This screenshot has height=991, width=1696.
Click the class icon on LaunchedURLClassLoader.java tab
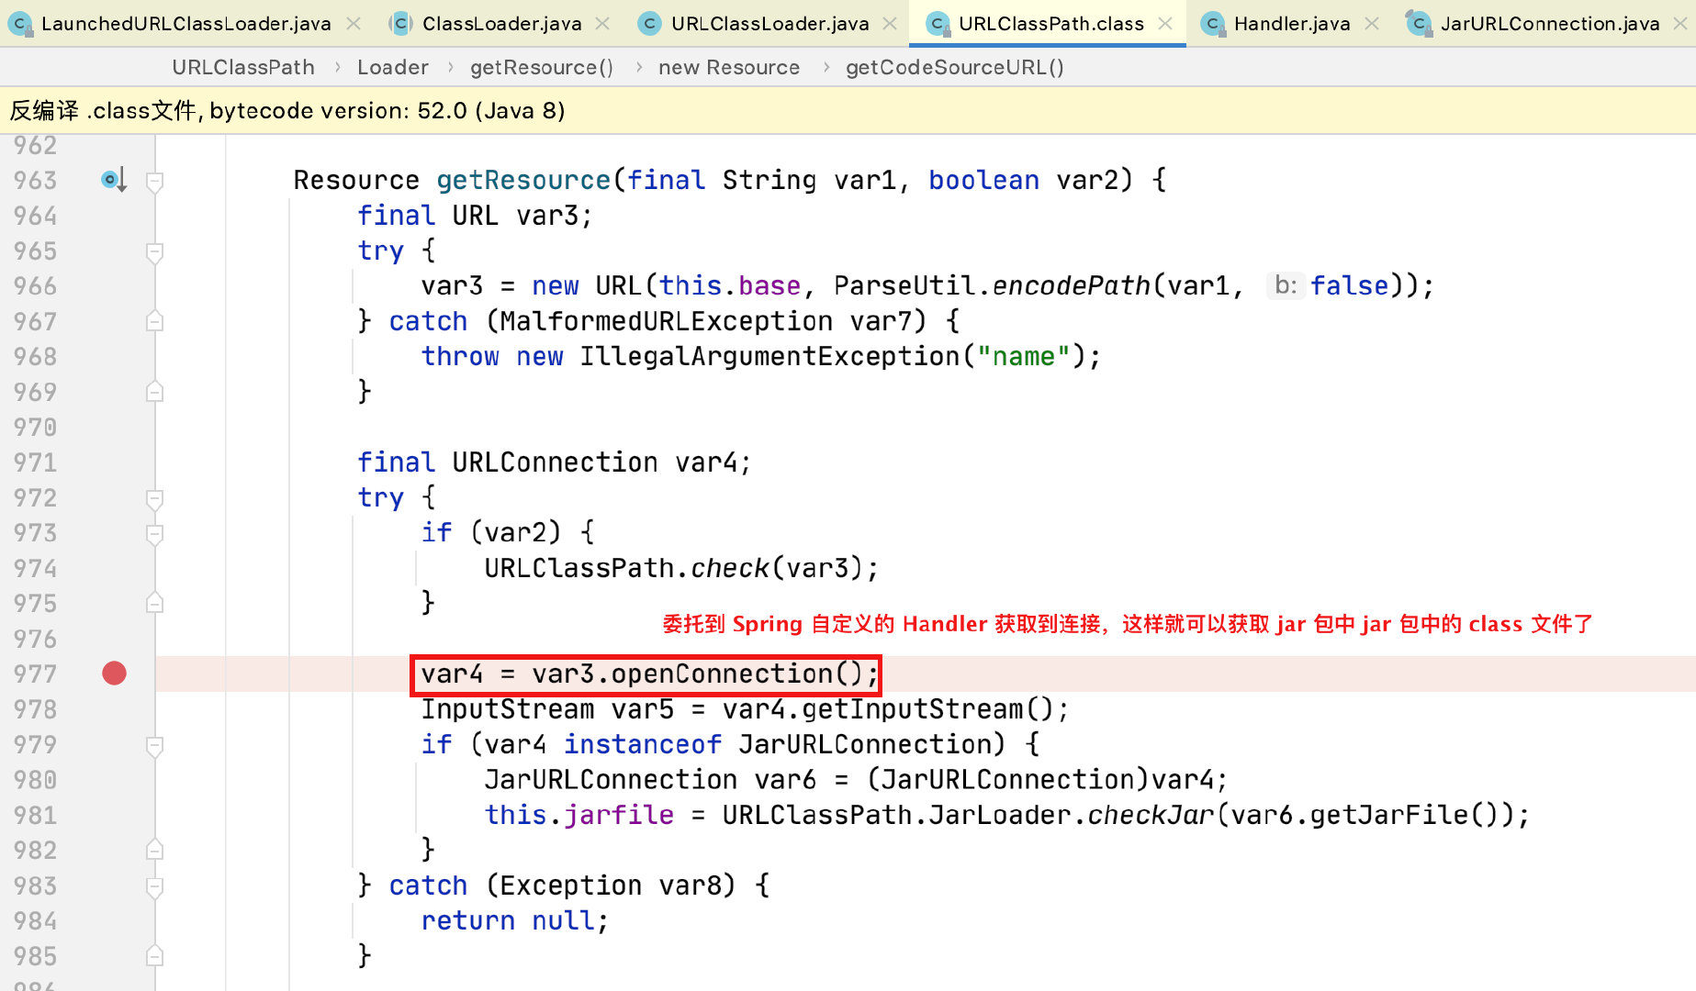point(20,24)
